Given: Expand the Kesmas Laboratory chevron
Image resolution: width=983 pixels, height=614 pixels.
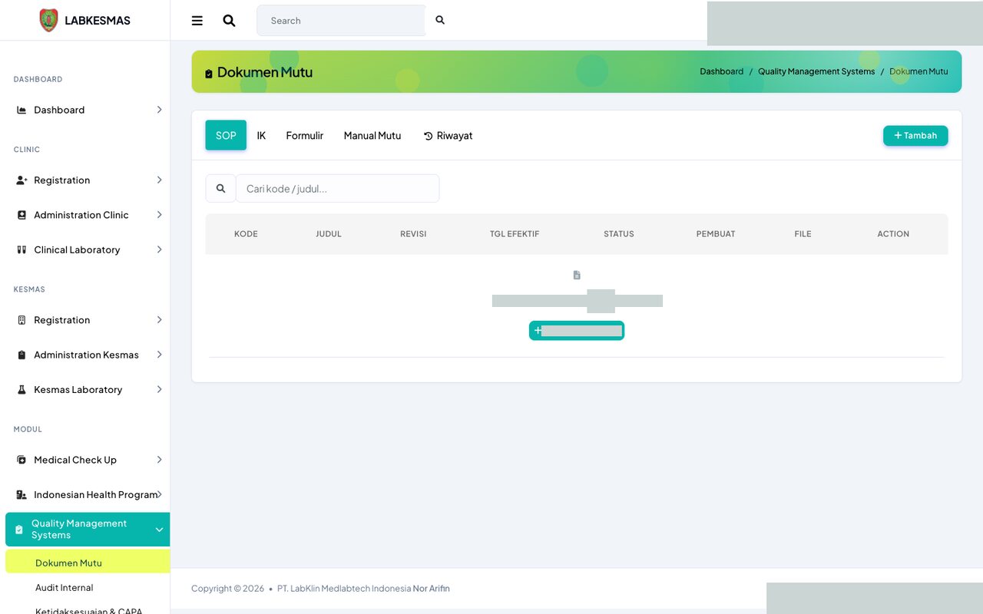Looking at the screenshot, I should coord(159,389).
